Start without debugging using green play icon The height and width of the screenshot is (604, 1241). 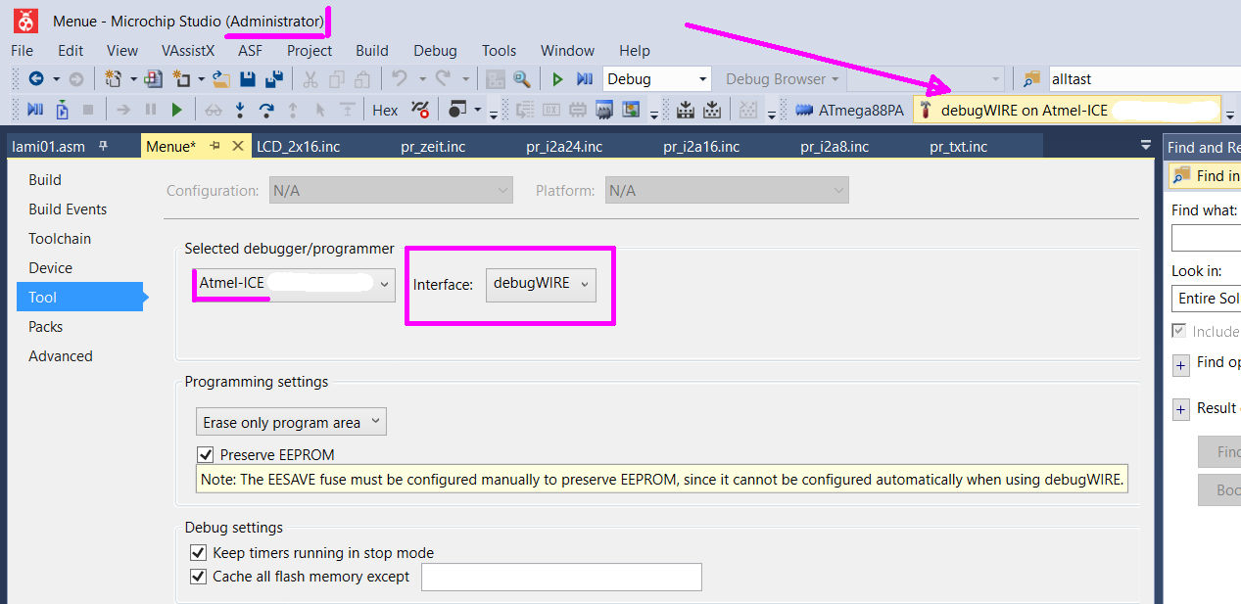tap(557, 79)
